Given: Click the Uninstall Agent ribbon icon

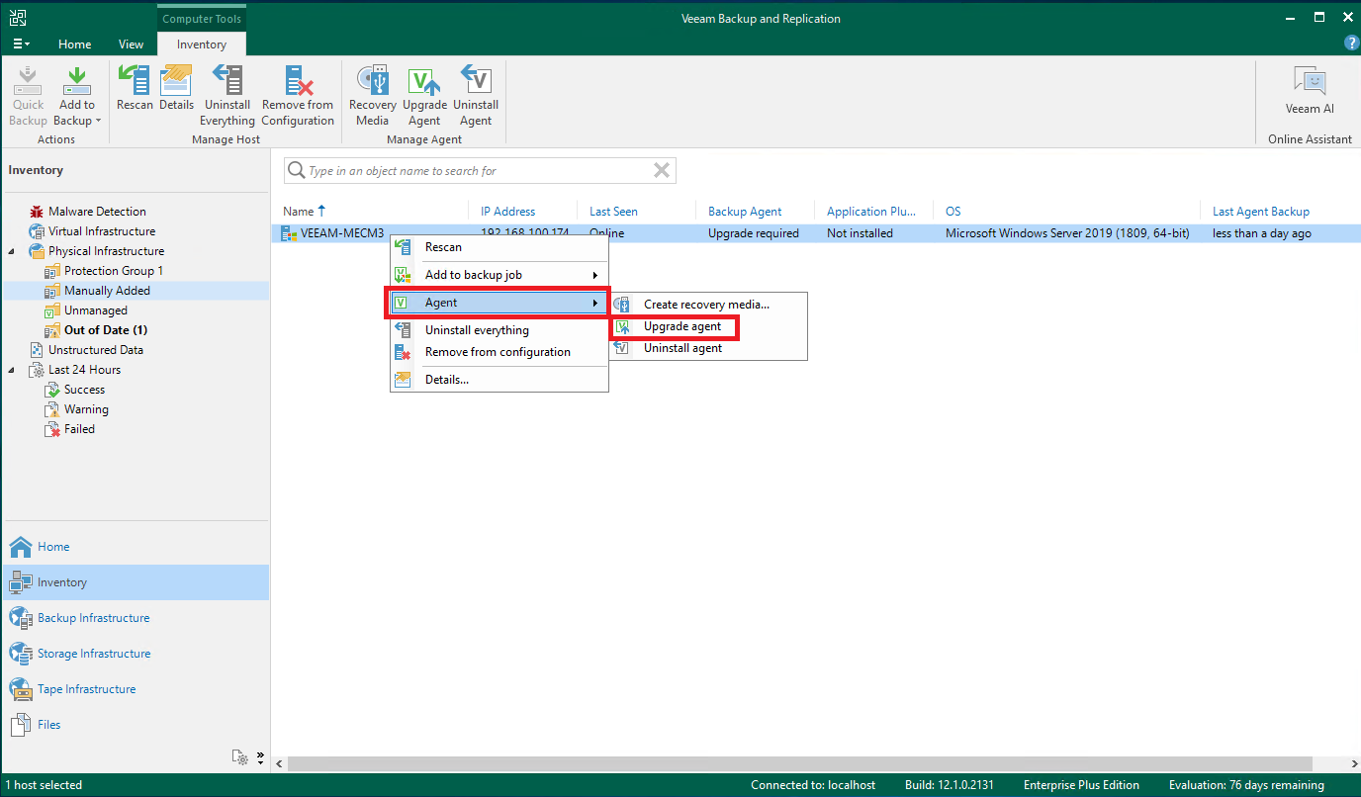Looking at the screenshot, I should (x=476, y=95).
